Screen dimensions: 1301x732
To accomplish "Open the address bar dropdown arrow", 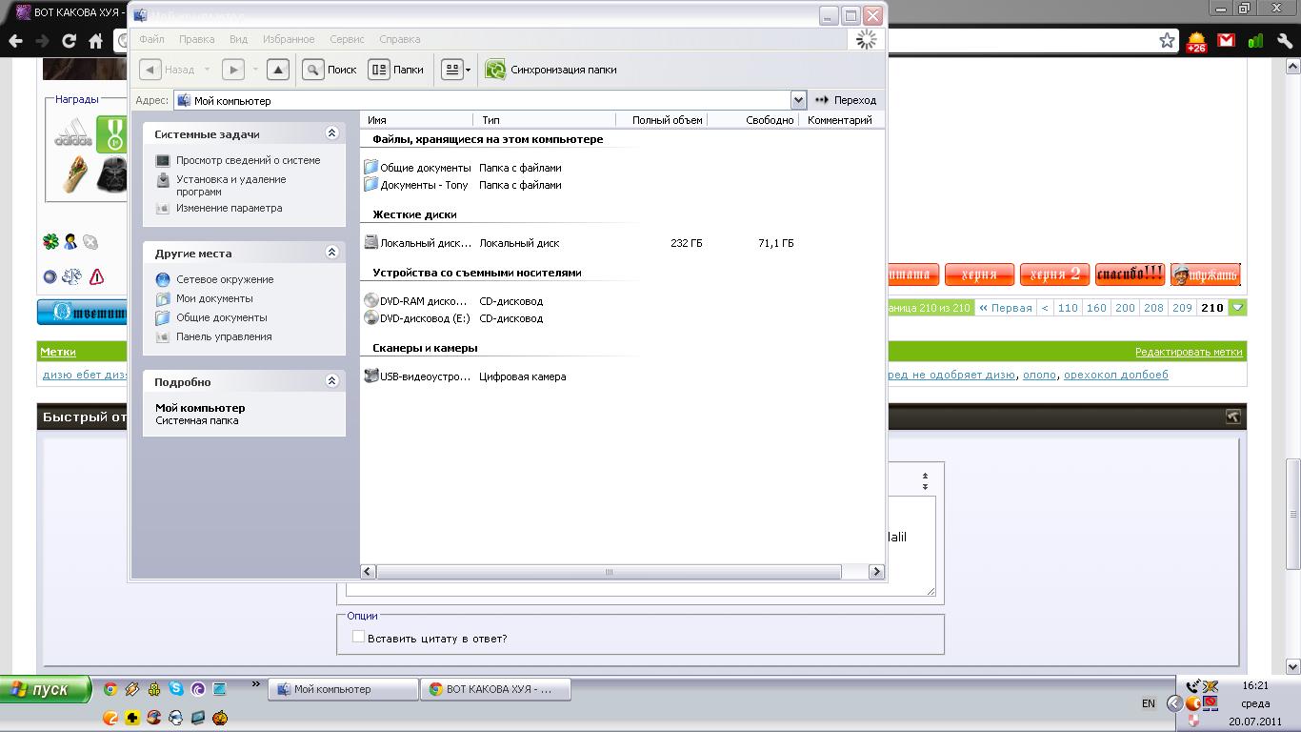I will coord(798,100).
